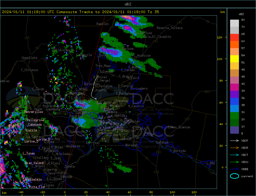Screen dimensions: 256x196
Task: Click the 'Mirador' map label
Action: pos(131,145)
